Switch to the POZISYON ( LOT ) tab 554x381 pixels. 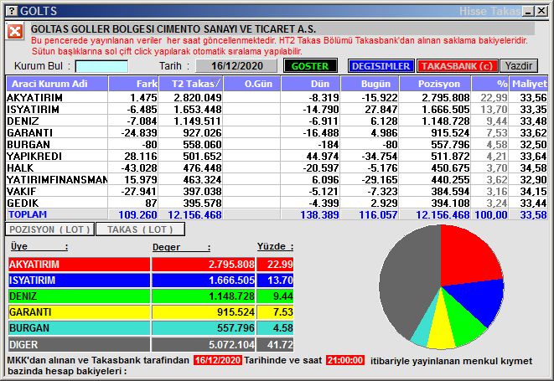(x=49, y=229)
